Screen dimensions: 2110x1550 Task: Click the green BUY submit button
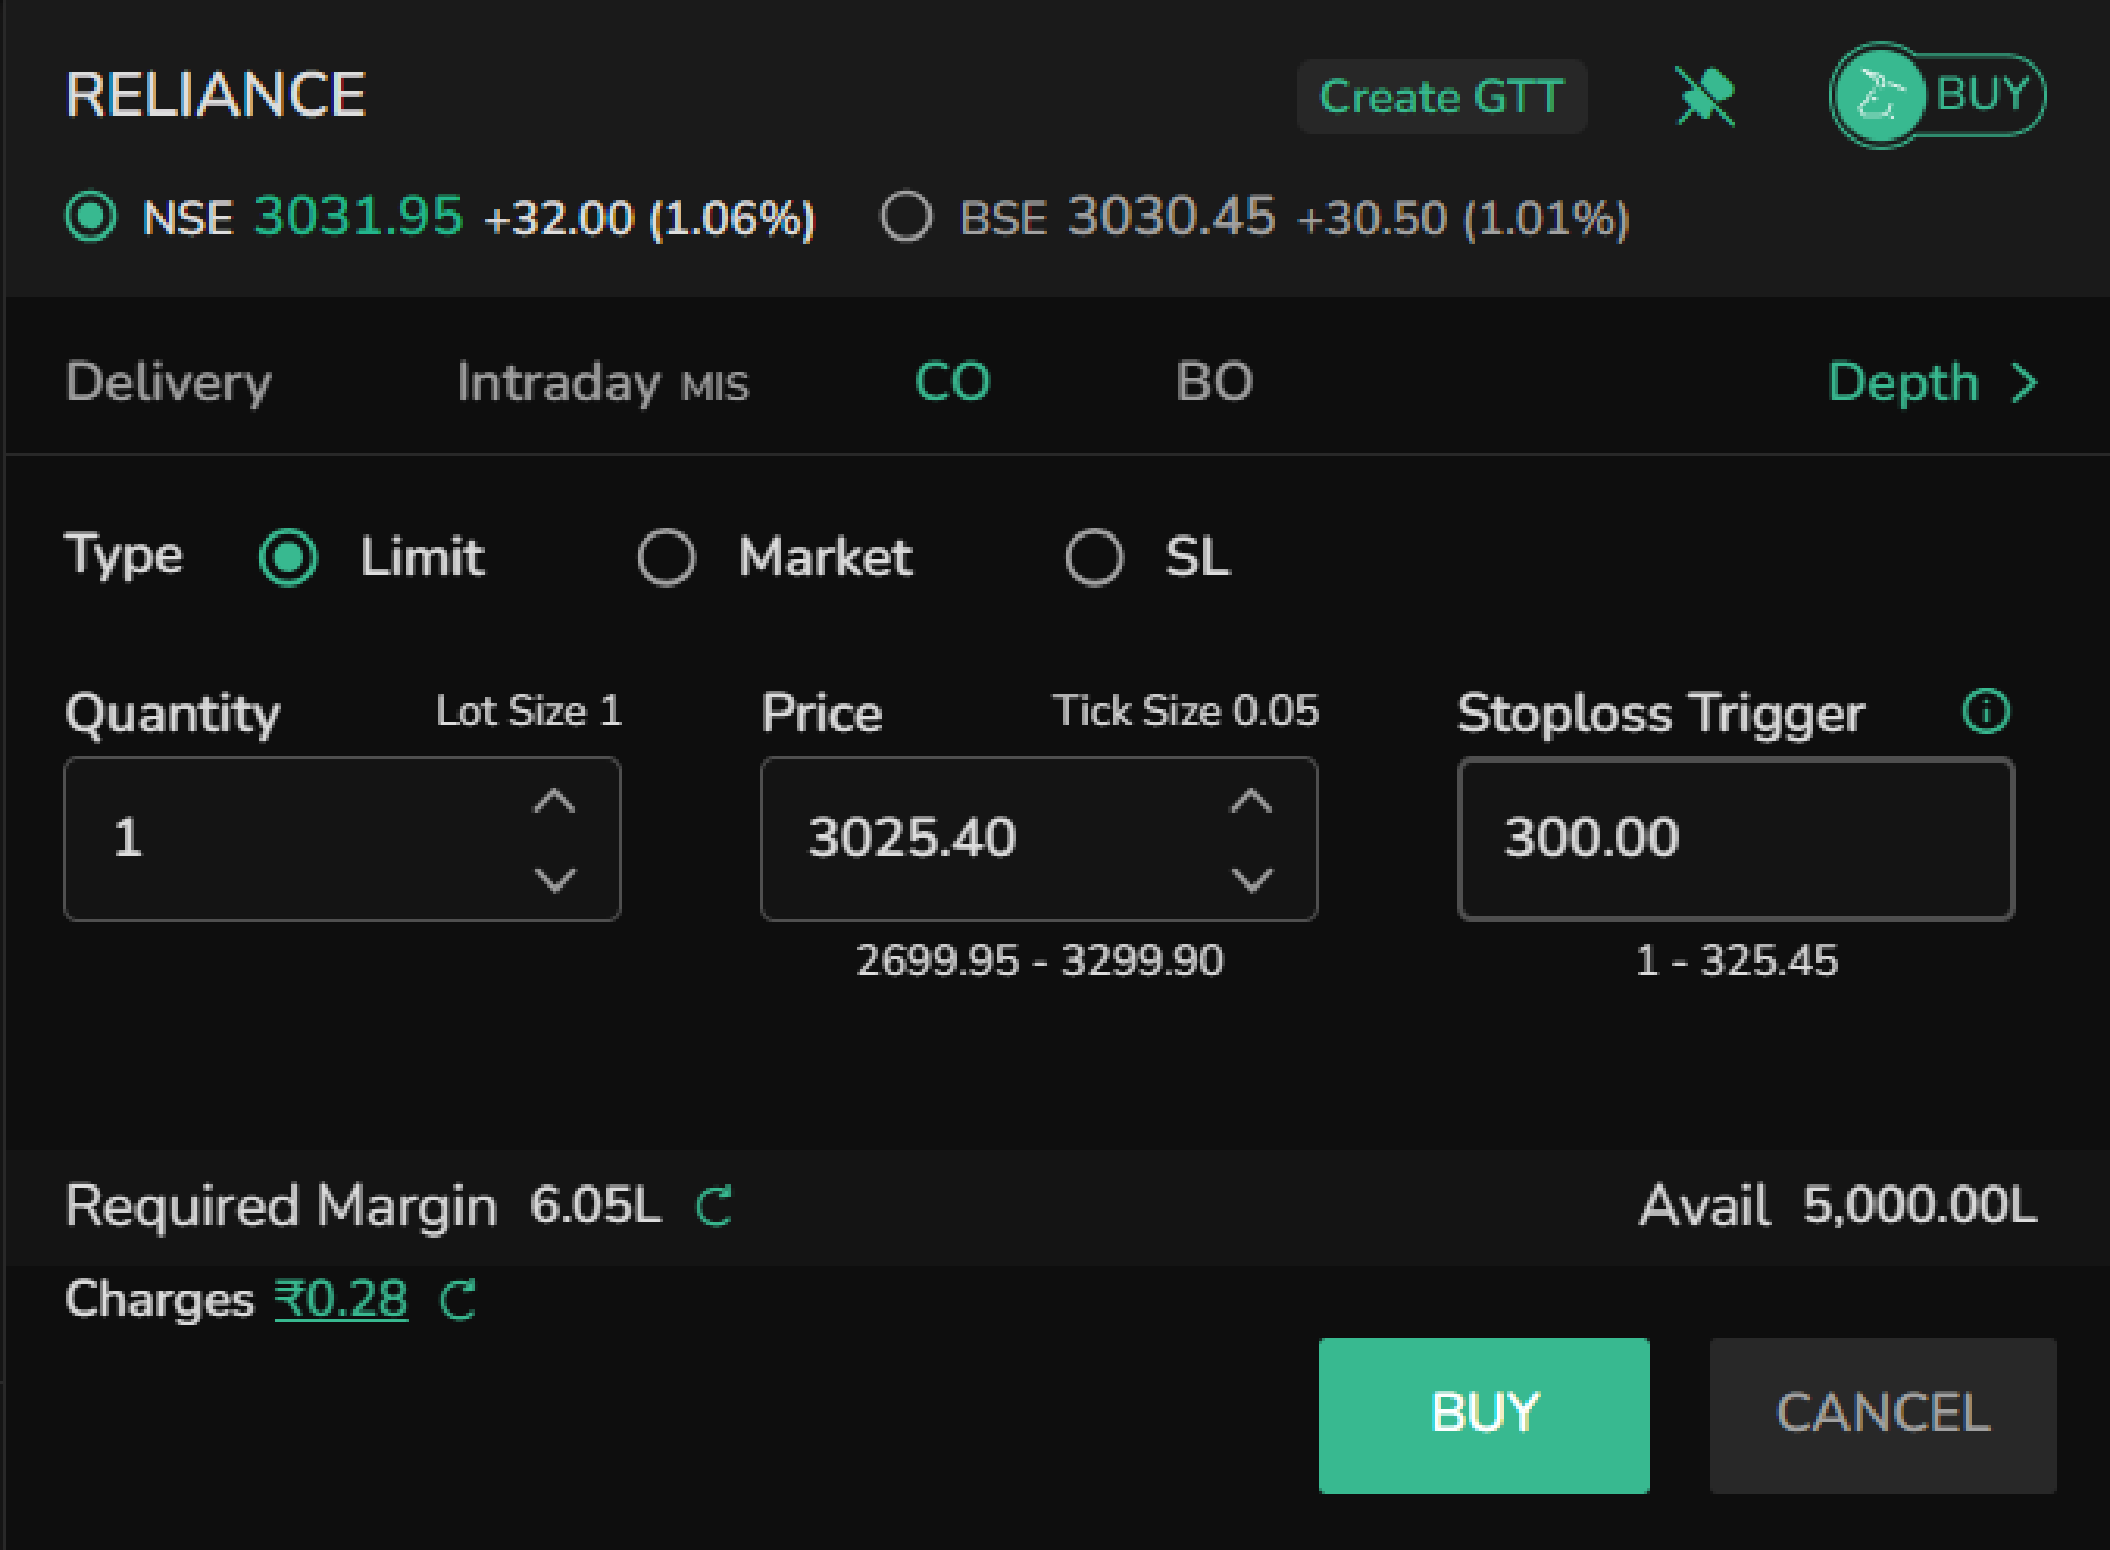1484,1415
